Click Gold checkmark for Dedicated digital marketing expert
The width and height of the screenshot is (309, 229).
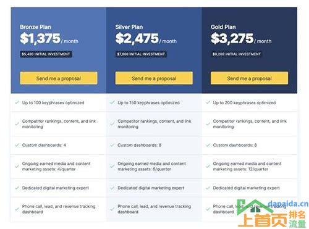point(208,188)
